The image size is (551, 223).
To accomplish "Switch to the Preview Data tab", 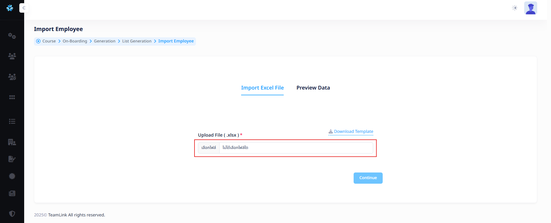I will click(313, 88).
